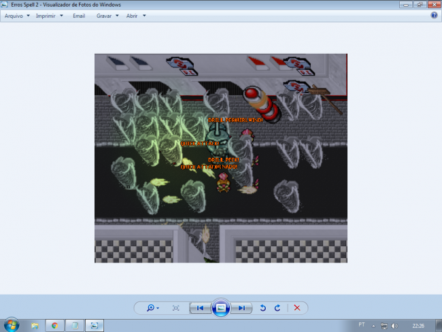Open the Gravar menu

tap(104, 16)
